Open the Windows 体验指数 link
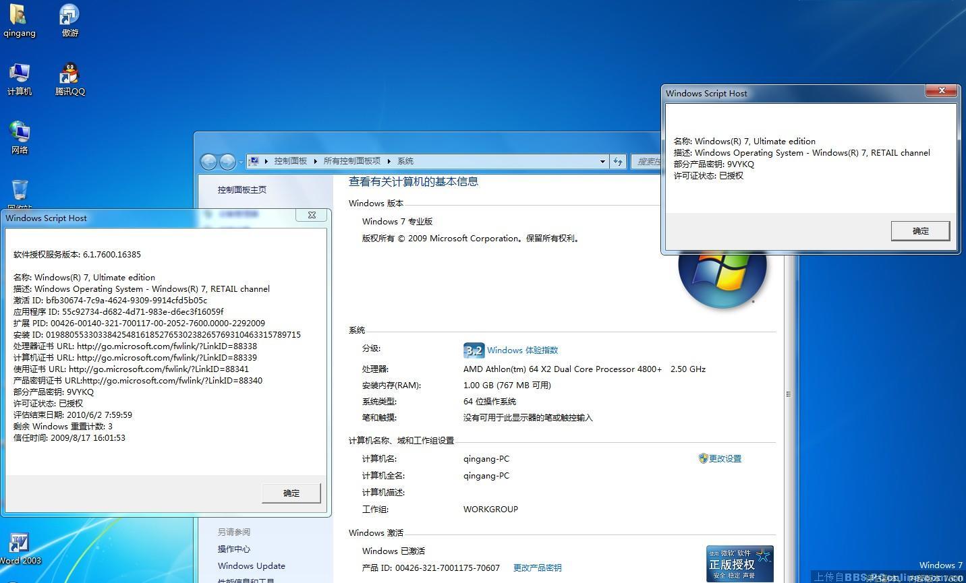Screen dimensions: 966x583 [522, 350]
